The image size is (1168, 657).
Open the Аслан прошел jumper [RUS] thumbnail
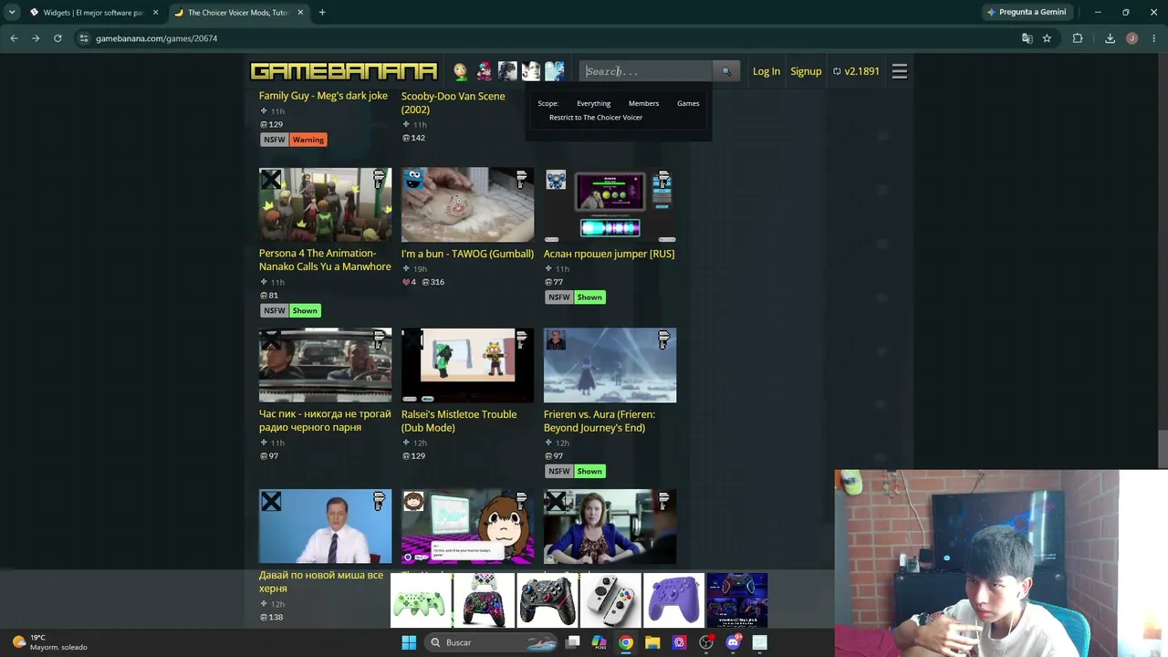(x=610, y=204)
